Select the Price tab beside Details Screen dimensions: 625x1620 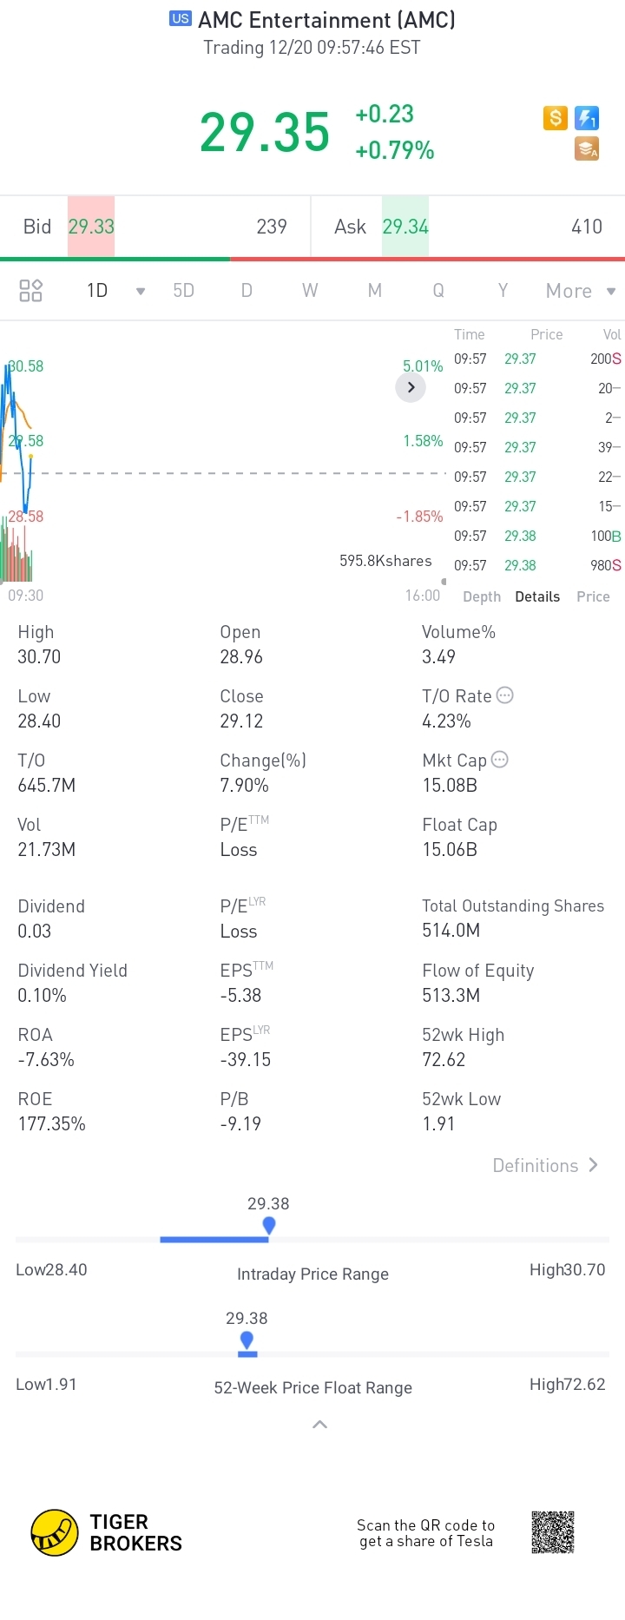593,596
